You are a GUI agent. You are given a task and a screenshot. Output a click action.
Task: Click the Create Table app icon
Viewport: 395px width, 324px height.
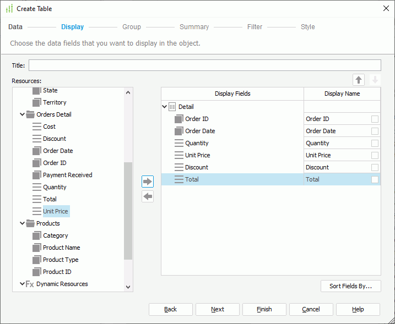[x=9, y=9]
